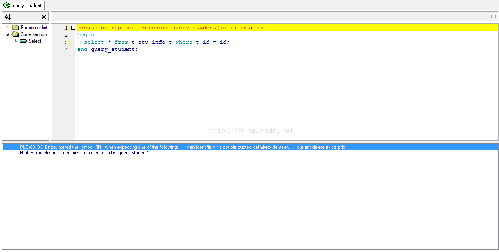This screenshot has height=252, width=499.
Task: Sort code contents alphabetically with A-Z button
Action: pos(8,17)
